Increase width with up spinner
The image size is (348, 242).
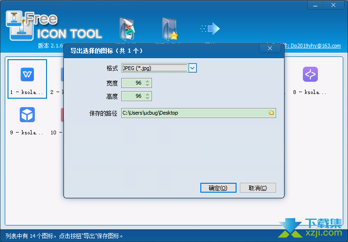pyautogui.click(x=148, y=81)
